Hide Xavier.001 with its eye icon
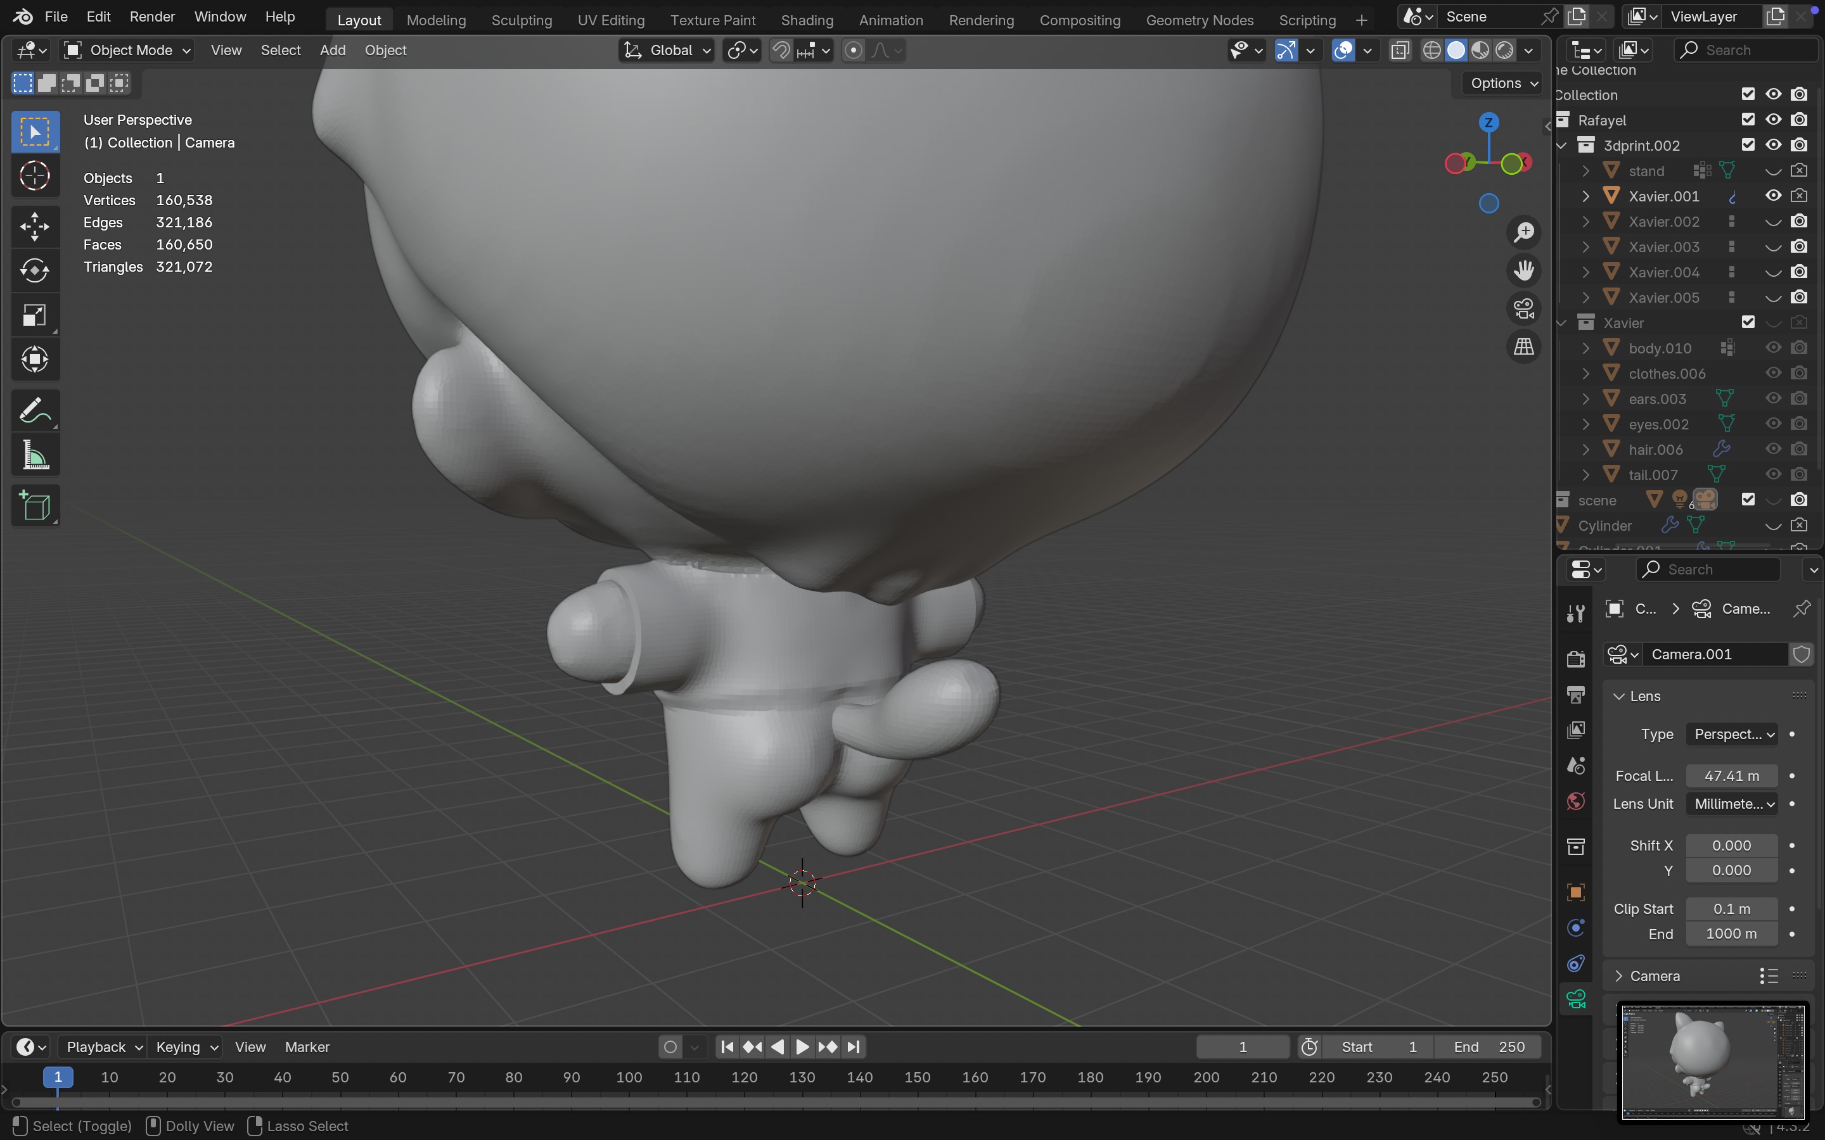The height and width of the screenshot is (1140, 1825). (1774, 195)
